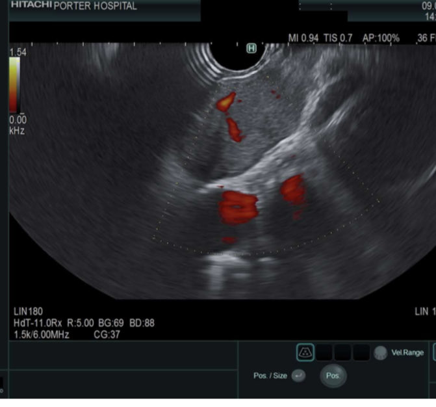Click the HITACHI logo text
This screenshot has width=436, height=407.
point(31,5)
